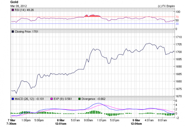Click the price axis value 1695
The height and width of the screenshot is (127, 185).
(x=179, y=59)
